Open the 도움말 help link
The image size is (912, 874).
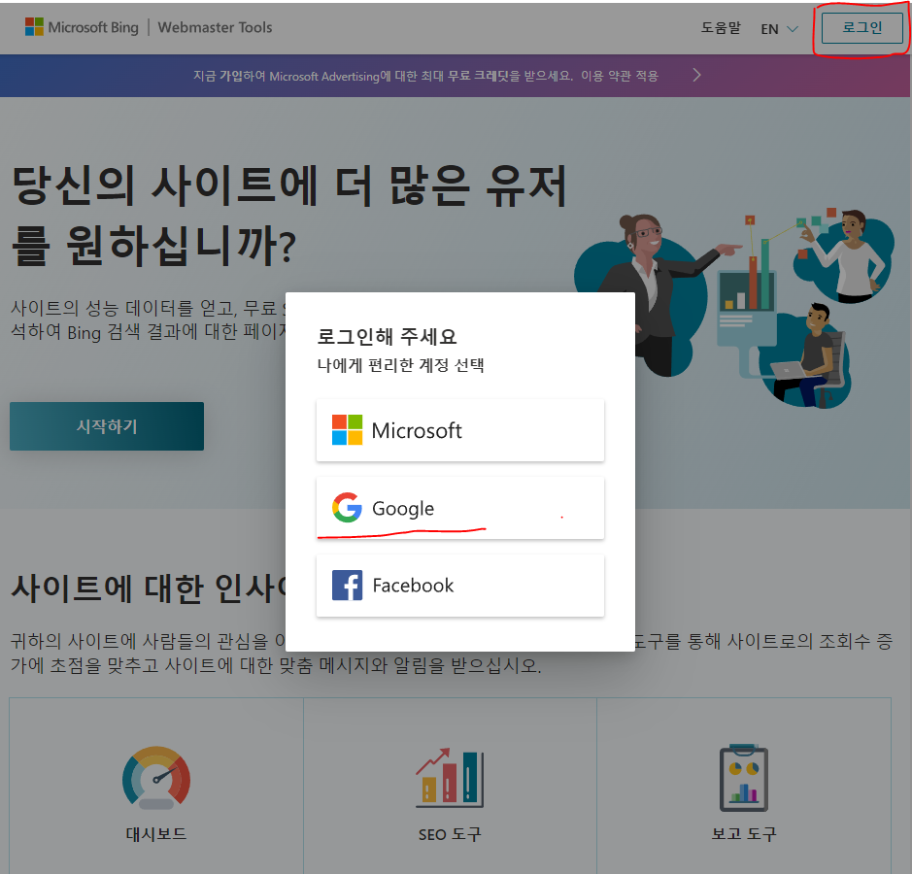(721, 28)
